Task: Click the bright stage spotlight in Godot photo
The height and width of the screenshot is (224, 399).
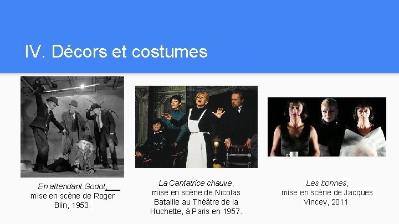Action: 82,87
